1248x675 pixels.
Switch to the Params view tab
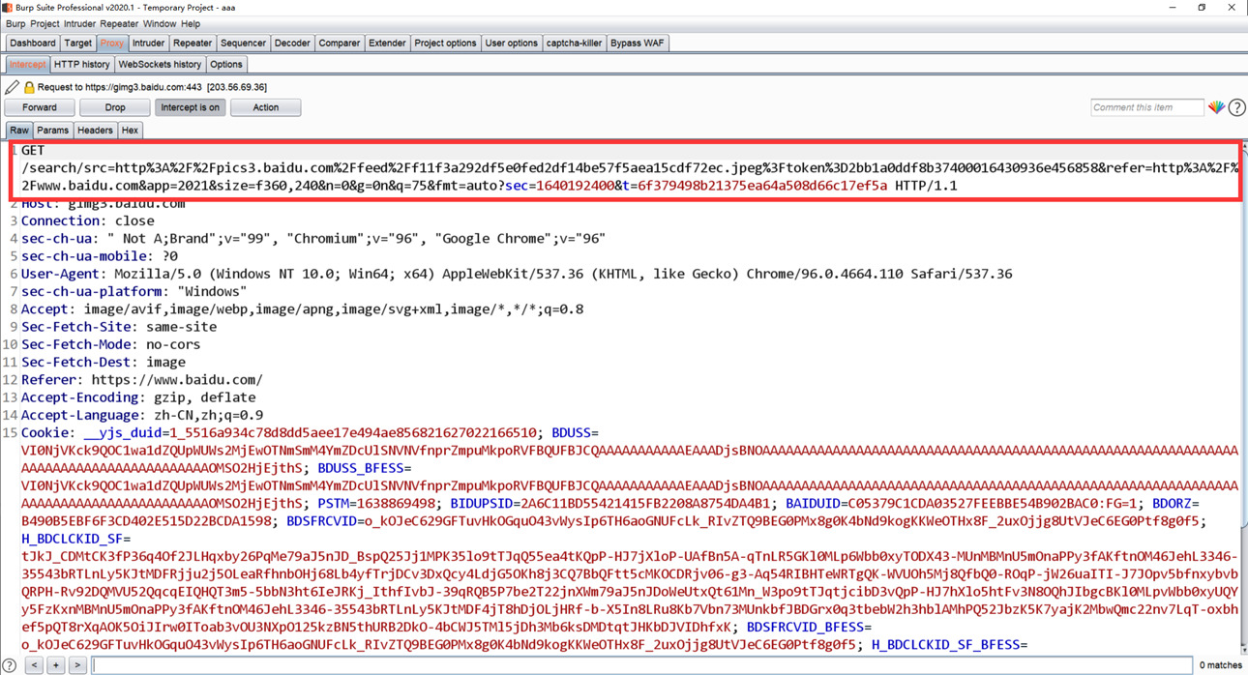tap(52, 130)
